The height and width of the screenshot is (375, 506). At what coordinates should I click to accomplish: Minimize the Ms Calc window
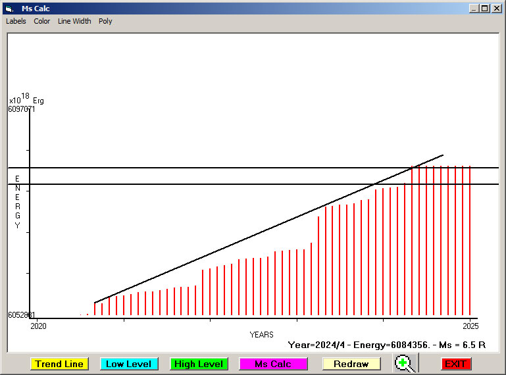point(474,9)
